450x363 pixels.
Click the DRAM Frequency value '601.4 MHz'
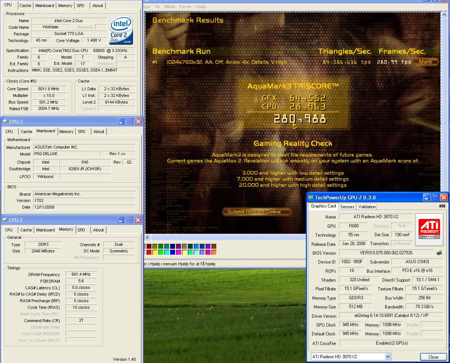click(x=81, y=274)
